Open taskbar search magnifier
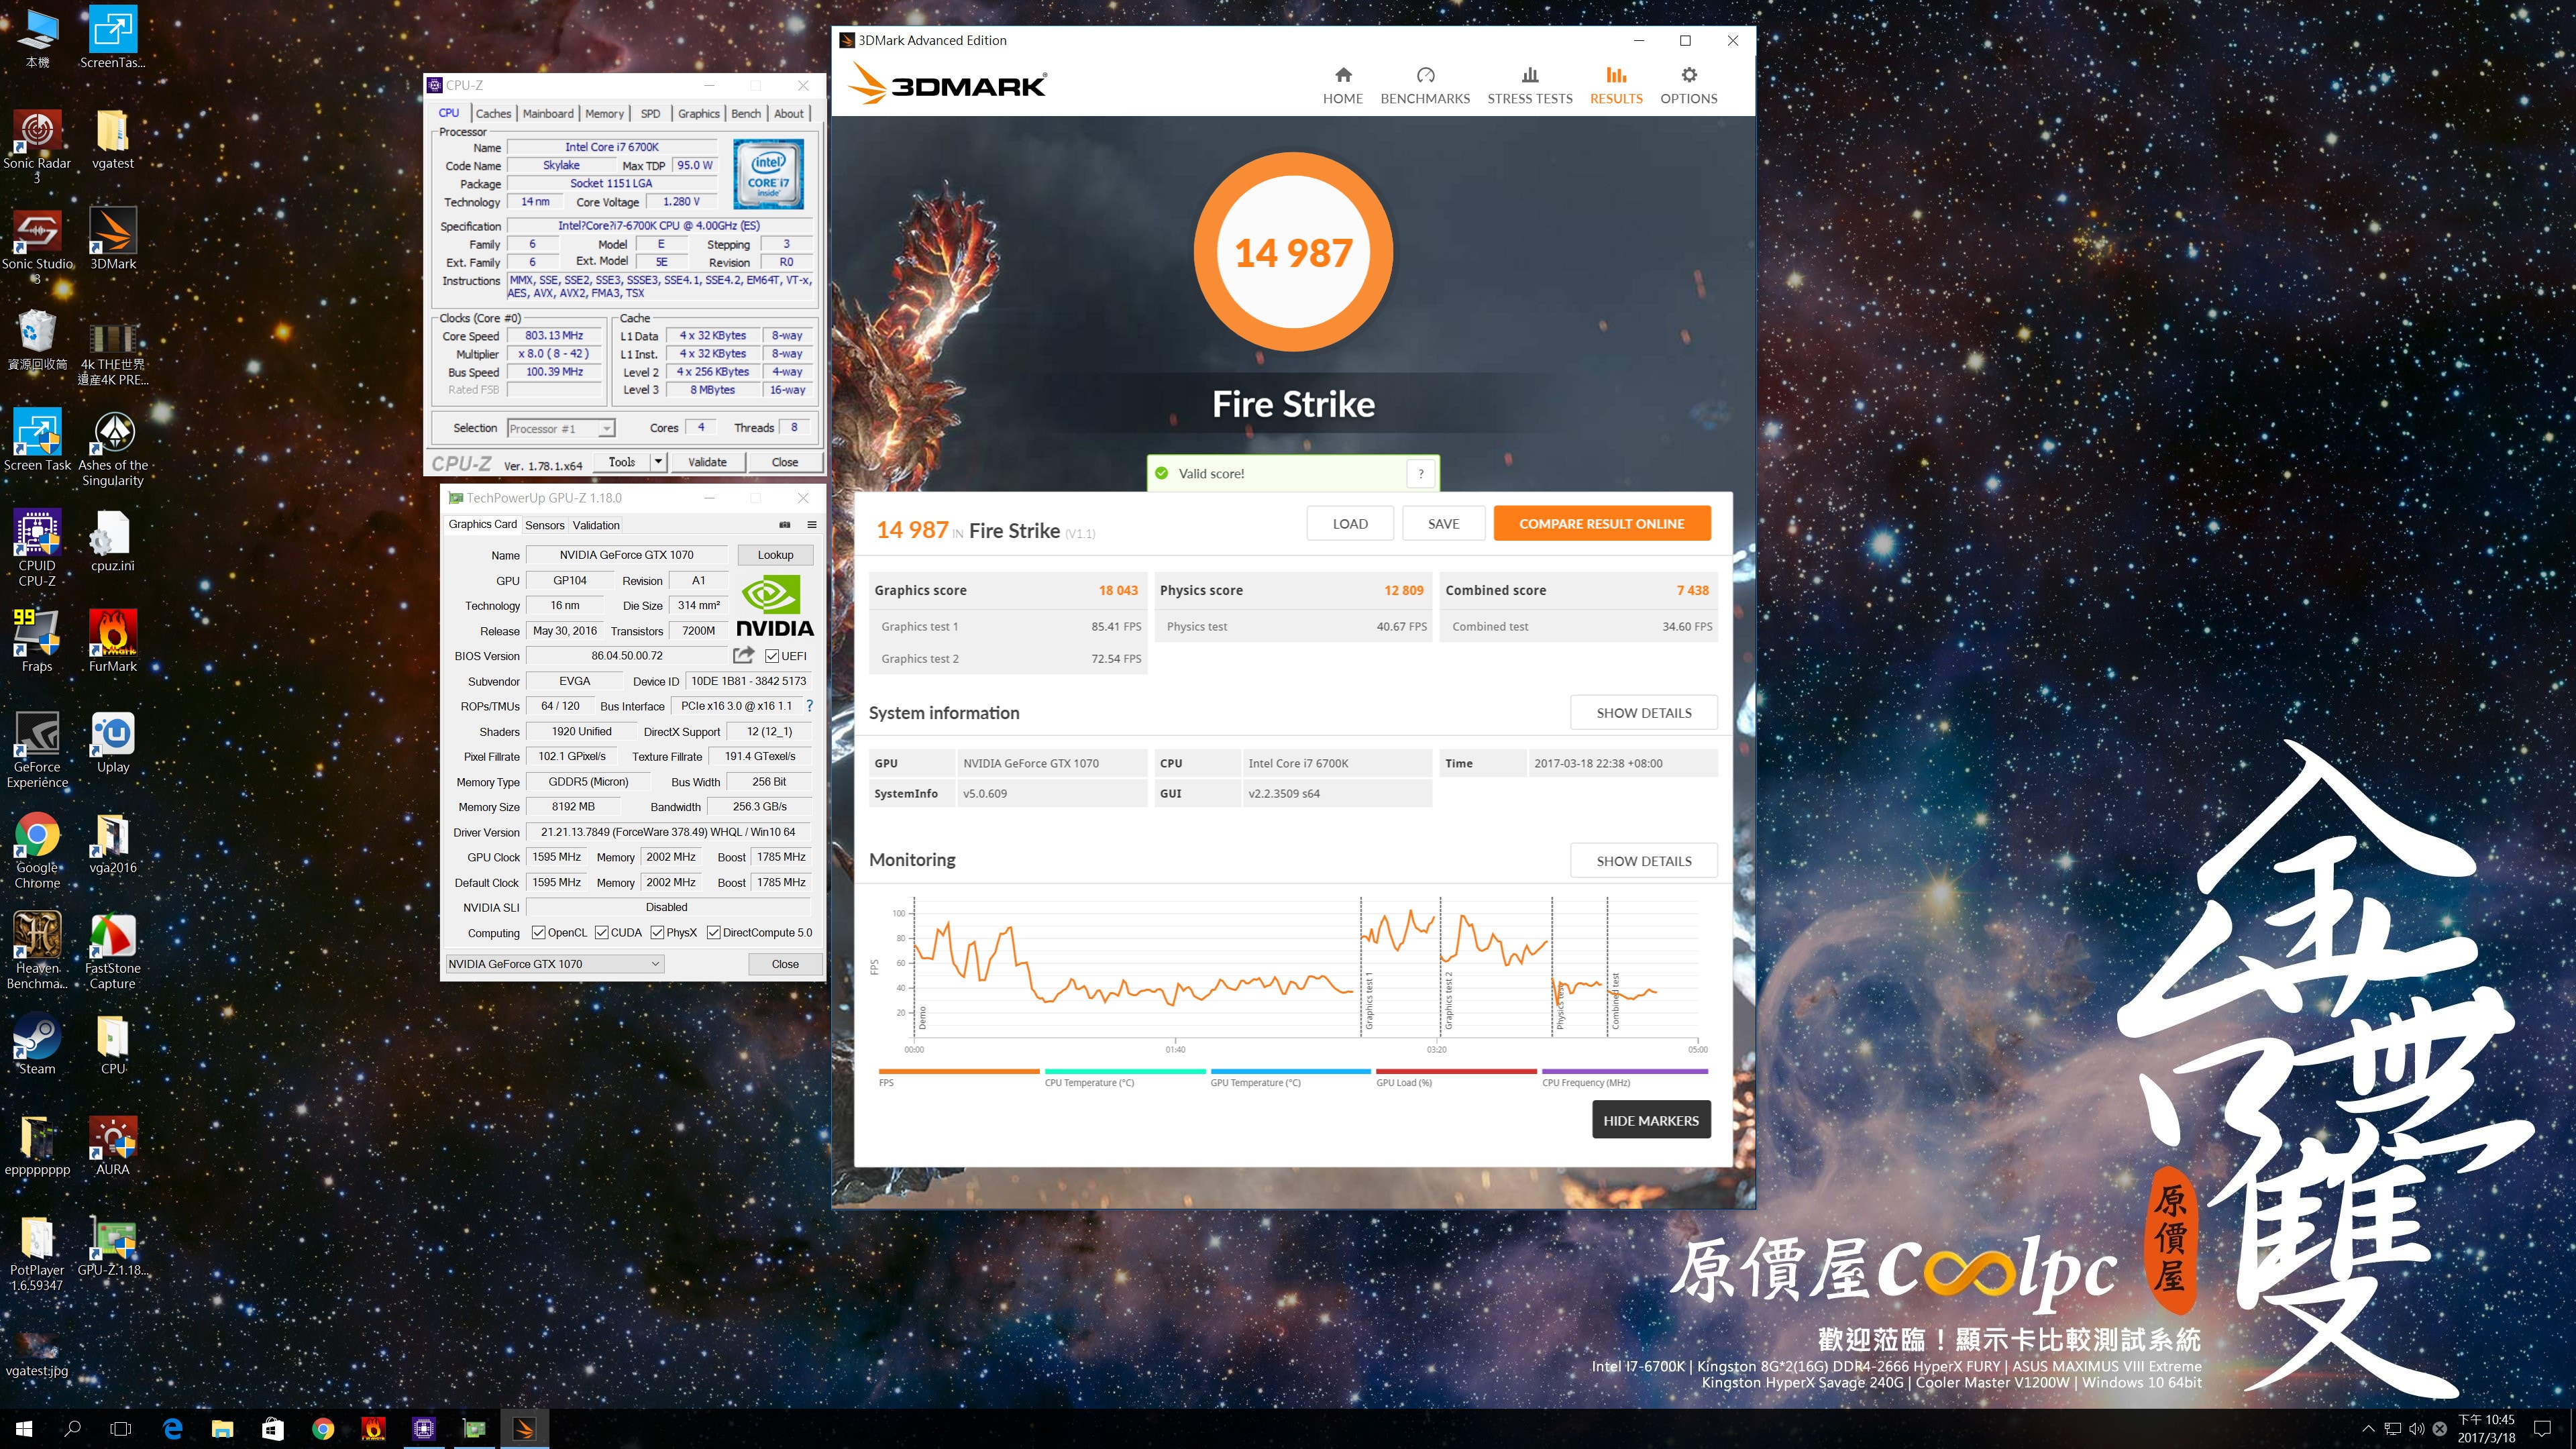The height and width of the screenshot is (1449, 2576). click(x=72, y=1429)
